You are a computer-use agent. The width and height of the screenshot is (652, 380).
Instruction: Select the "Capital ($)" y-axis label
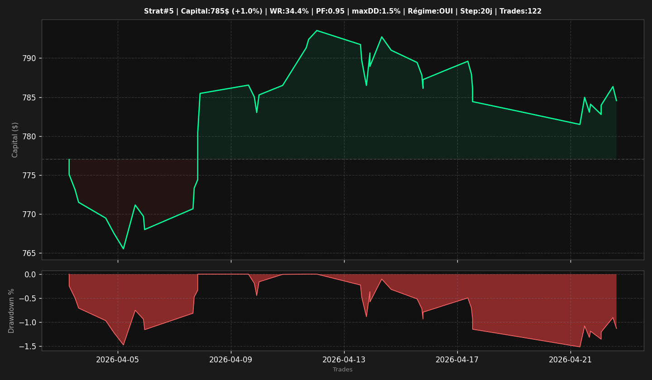pyautogui.click(x=15, y=140)
